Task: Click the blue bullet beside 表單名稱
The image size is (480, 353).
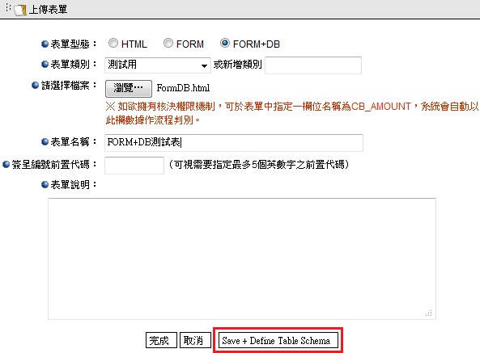Action: [45, 141]
